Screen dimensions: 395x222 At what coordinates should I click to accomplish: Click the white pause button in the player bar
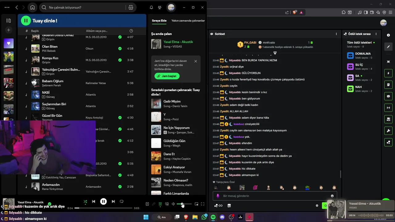tap(103, 202)
